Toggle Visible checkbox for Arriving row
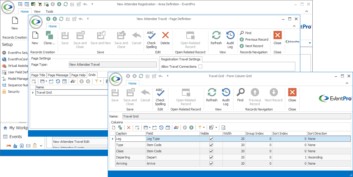The height and width of the screenshot is (177, 353). pos(211,163)
